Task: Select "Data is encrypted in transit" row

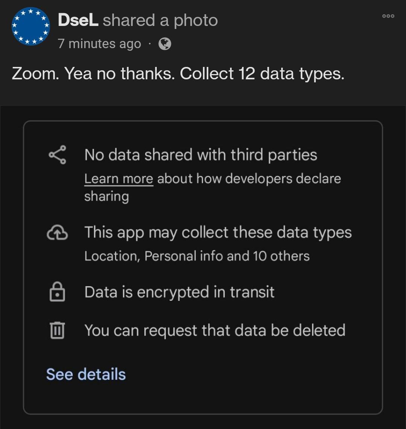Action: click(179, 292)
